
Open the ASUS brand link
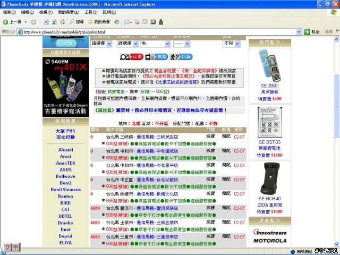[x=65, y=170]
